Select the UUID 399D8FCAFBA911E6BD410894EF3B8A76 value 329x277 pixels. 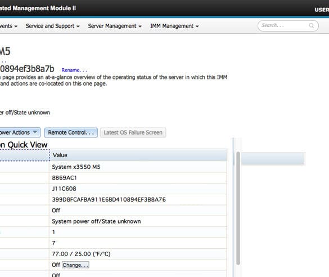tap(109, 199)
